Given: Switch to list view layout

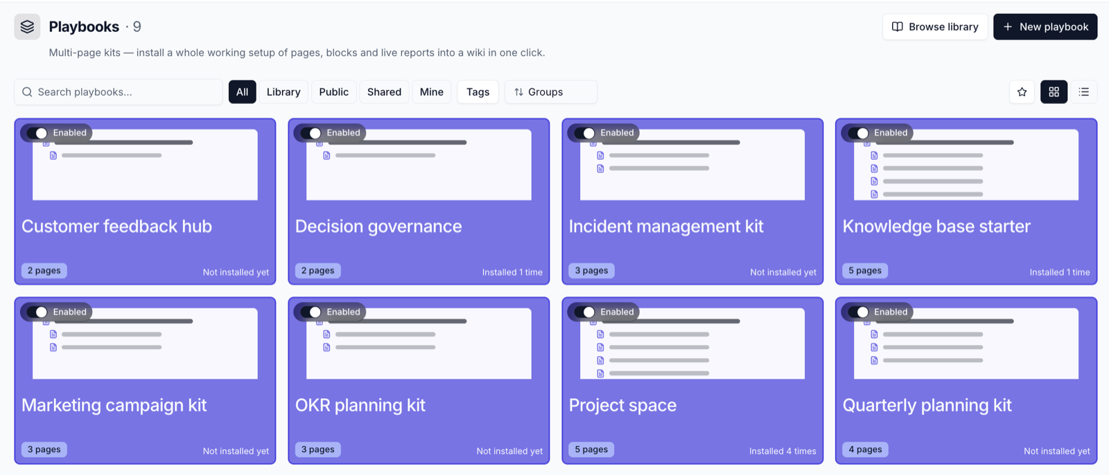Looking at the screenshot, I should pyautogui.click(x=1084, y=92).
